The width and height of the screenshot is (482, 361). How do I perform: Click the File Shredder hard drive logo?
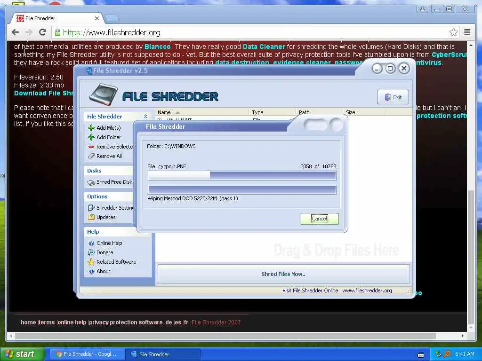tap(103, 94)
